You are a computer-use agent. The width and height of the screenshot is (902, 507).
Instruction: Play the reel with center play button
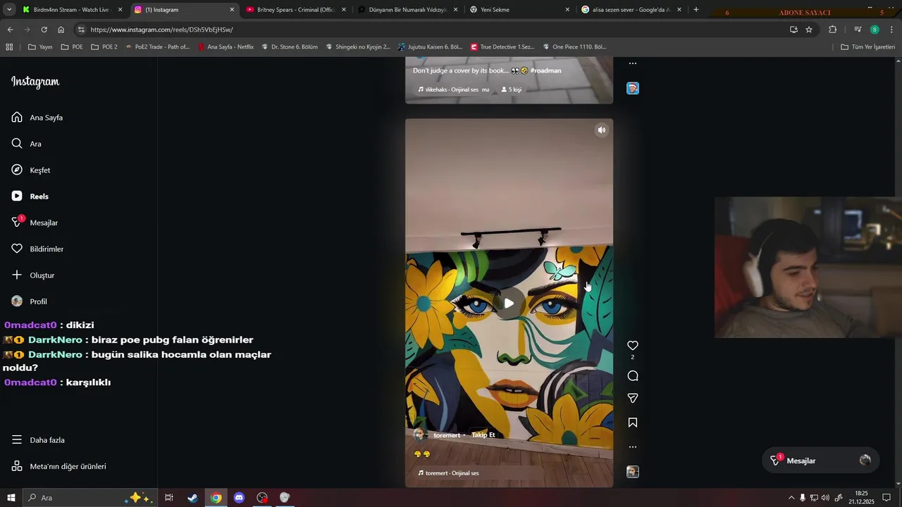(509, 303)
